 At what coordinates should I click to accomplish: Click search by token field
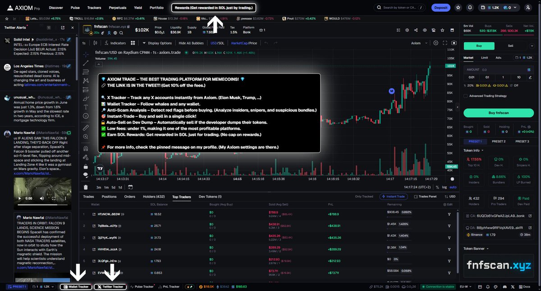click(x=400, y=8)
